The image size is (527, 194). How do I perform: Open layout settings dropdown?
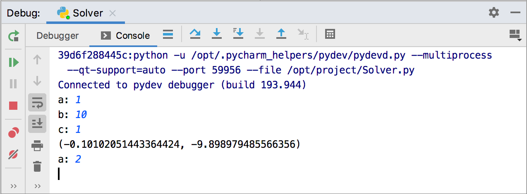pos(514,35)
